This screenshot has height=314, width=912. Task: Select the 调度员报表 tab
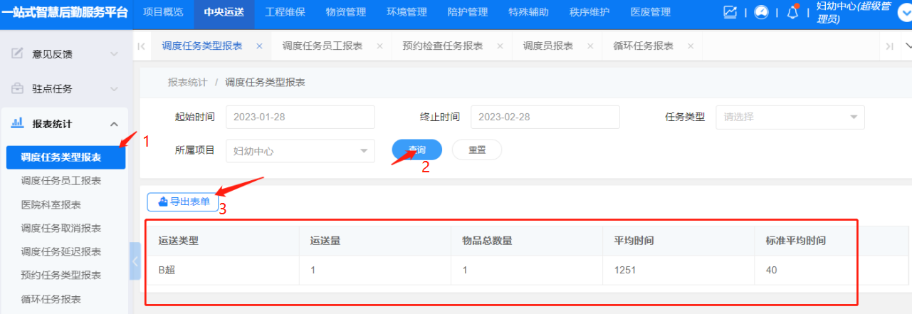tap(548, 46)
